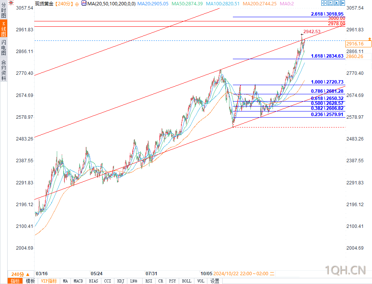Expand the 240分 period selector
The width and height of the screenshot is (372, 284).
tap(21, 274)
